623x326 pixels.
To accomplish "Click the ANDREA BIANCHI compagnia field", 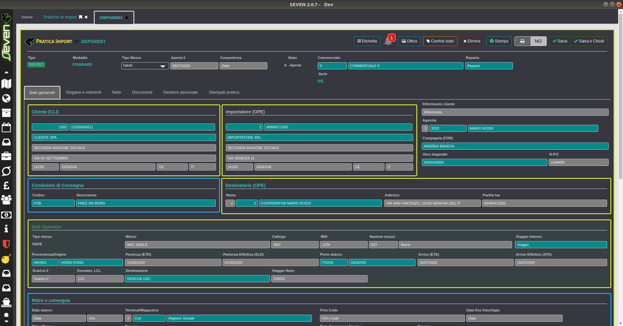I will [x=515, y=146].
